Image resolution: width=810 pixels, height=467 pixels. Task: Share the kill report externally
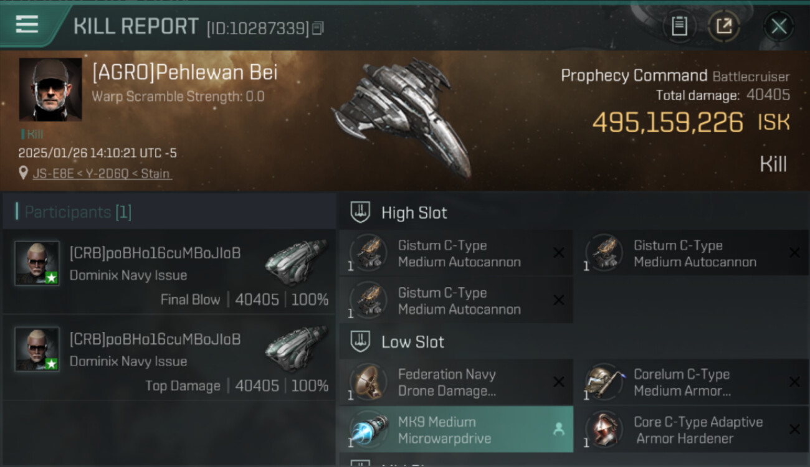pyautogui.click(x=724, y=26)
